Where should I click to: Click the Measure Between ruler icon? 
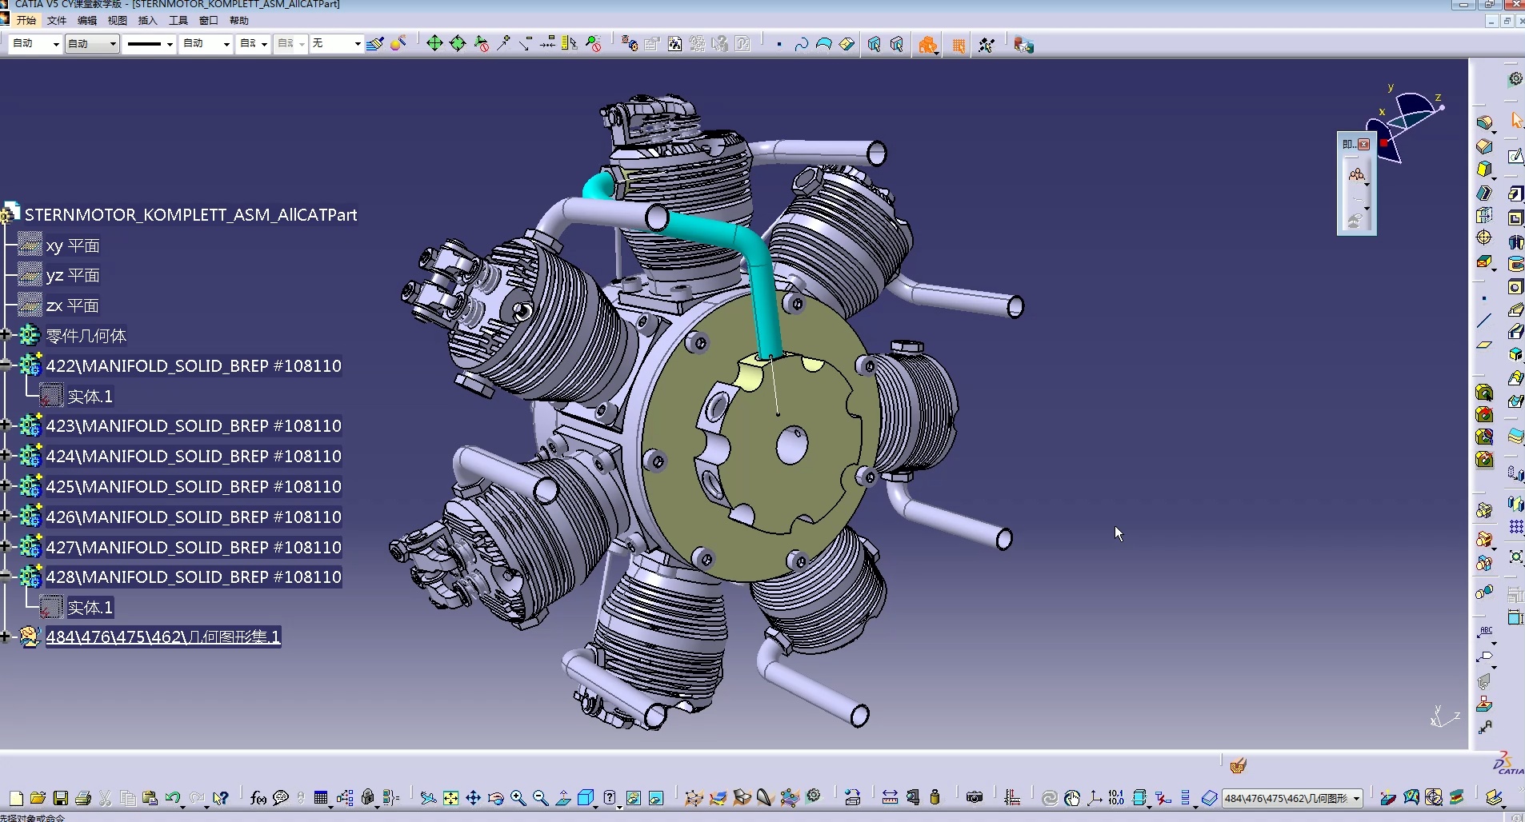click(x=889, y=797)
